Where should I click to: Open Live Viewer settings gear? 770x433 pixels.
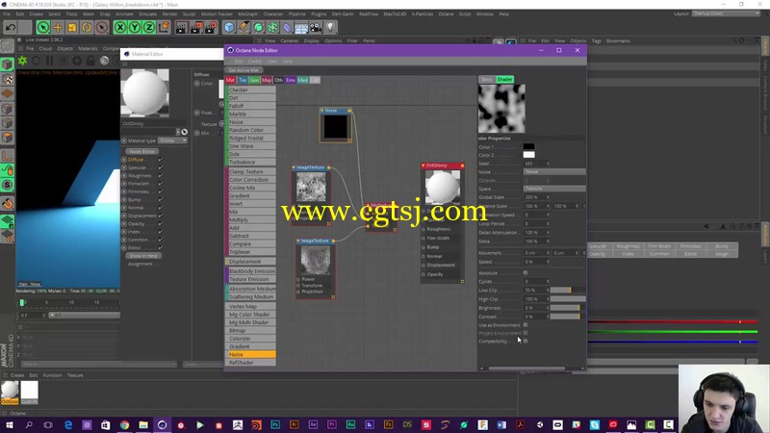pyautogui.click(x=77, y=61)
